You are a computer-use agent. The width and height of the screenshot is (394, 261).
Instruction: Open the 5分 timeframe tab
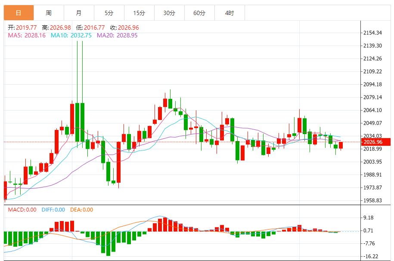[x=109, y=13]
